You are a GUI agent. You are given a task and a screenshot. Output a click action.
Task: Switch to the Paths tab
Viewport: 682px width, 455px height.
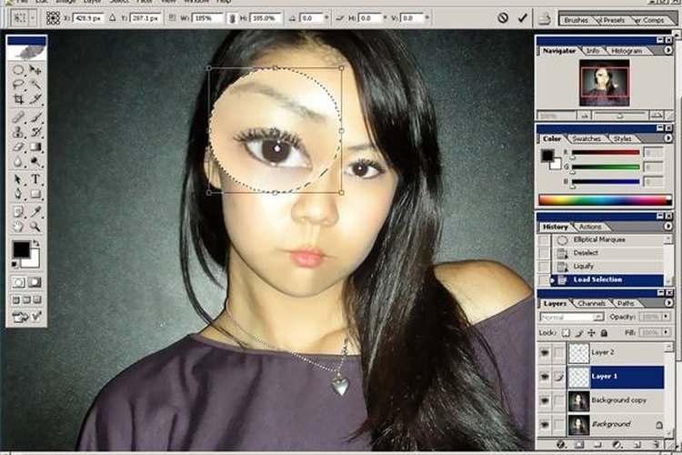[x=626, y=303]
